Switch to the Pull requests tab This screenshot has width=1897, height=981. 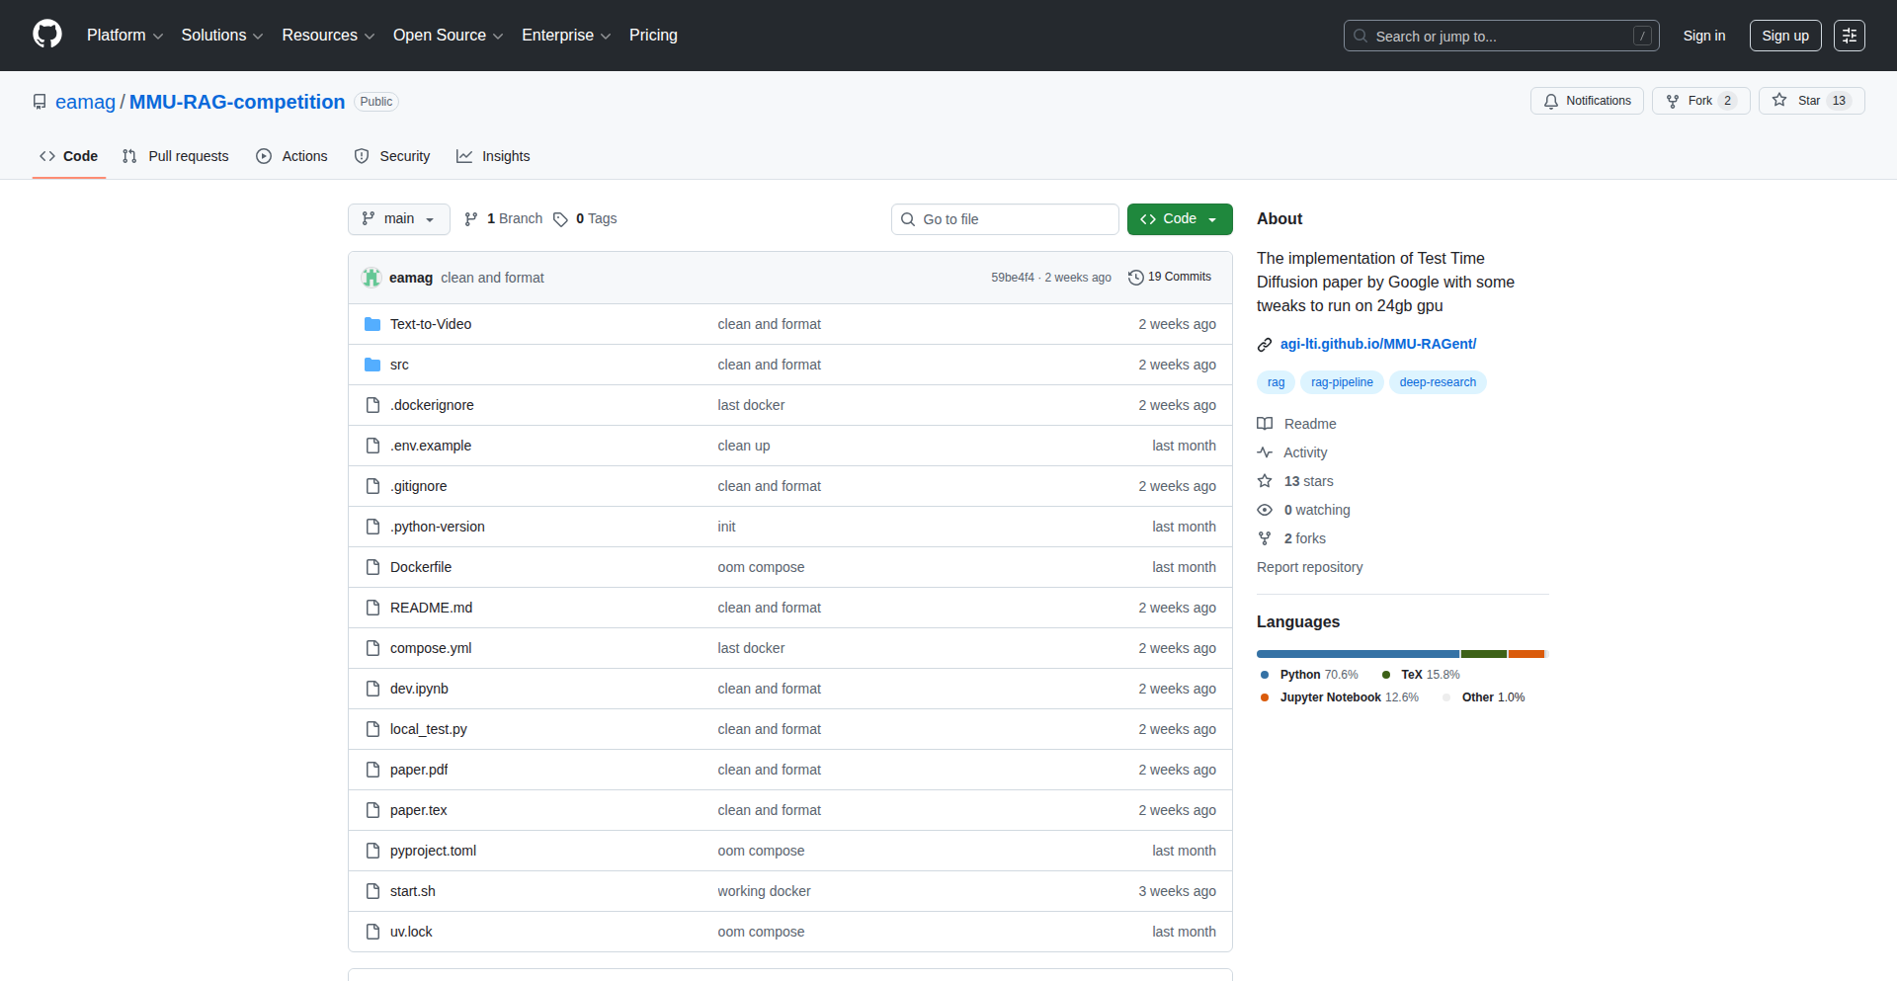(176, 156)
